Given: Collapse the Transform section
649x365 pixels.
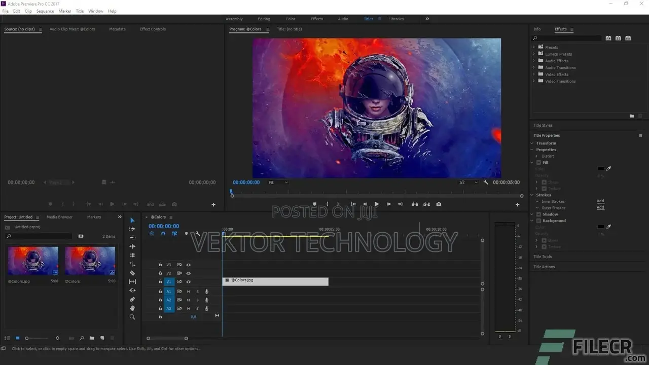Looking at the screenshot, I should (x=532, y=143).
